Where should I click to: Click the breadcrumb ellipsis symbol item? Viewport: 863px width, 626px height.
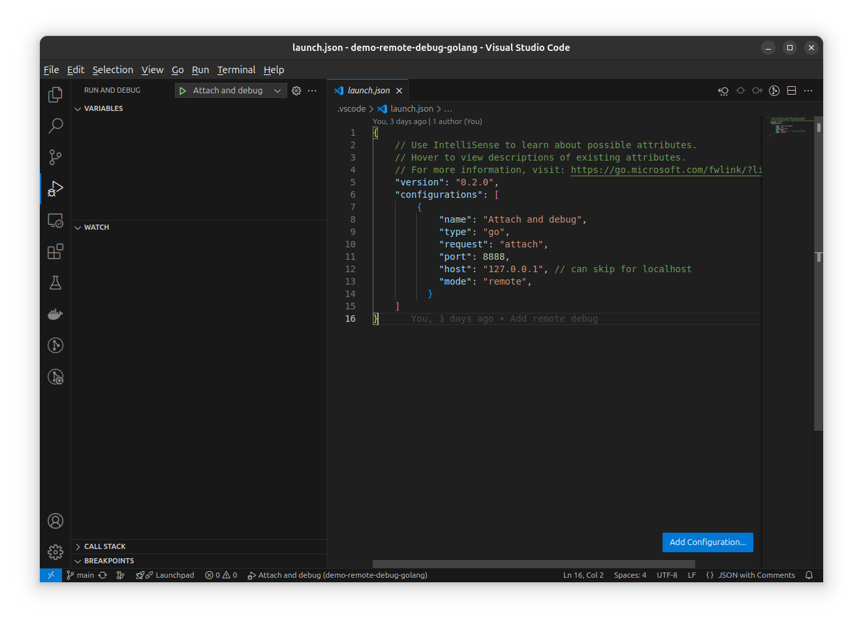[x=448, y=109]
